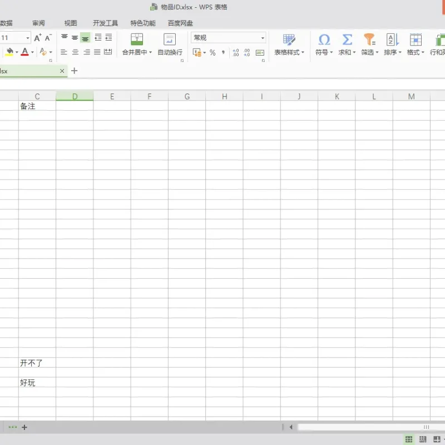Click the cell format conversion icon
The width and height of the screenshot is (445, 445).
coord(260,52)
